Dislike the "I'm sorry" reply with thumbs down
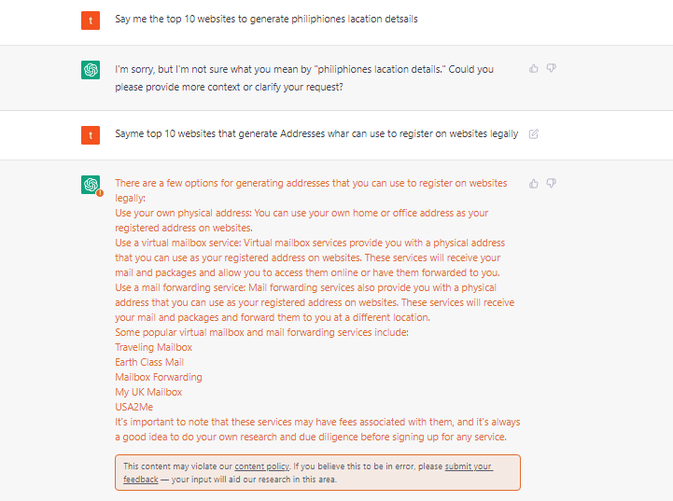This screenshot has height=501, width=673. click(551, 68)
